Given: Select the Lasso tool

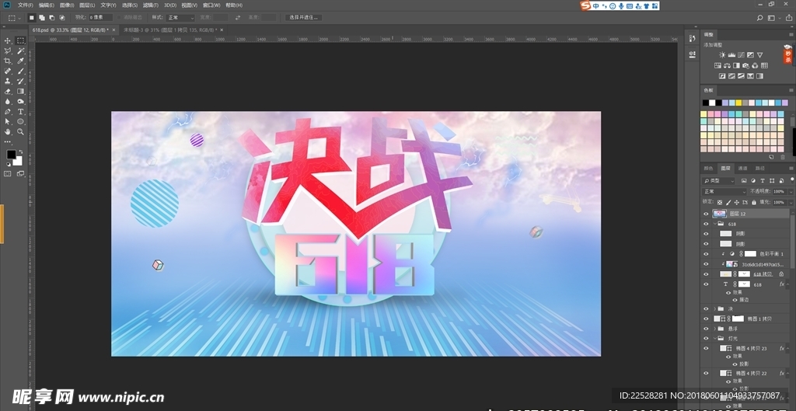Looking at the screenshot, I should (x=8, y=51).
